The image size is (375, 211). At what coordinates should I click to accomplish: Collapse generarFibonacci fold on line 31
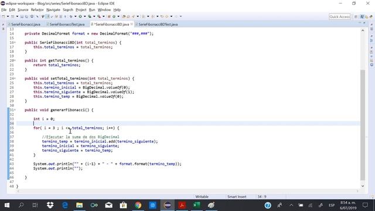click(x=15, y=110)
